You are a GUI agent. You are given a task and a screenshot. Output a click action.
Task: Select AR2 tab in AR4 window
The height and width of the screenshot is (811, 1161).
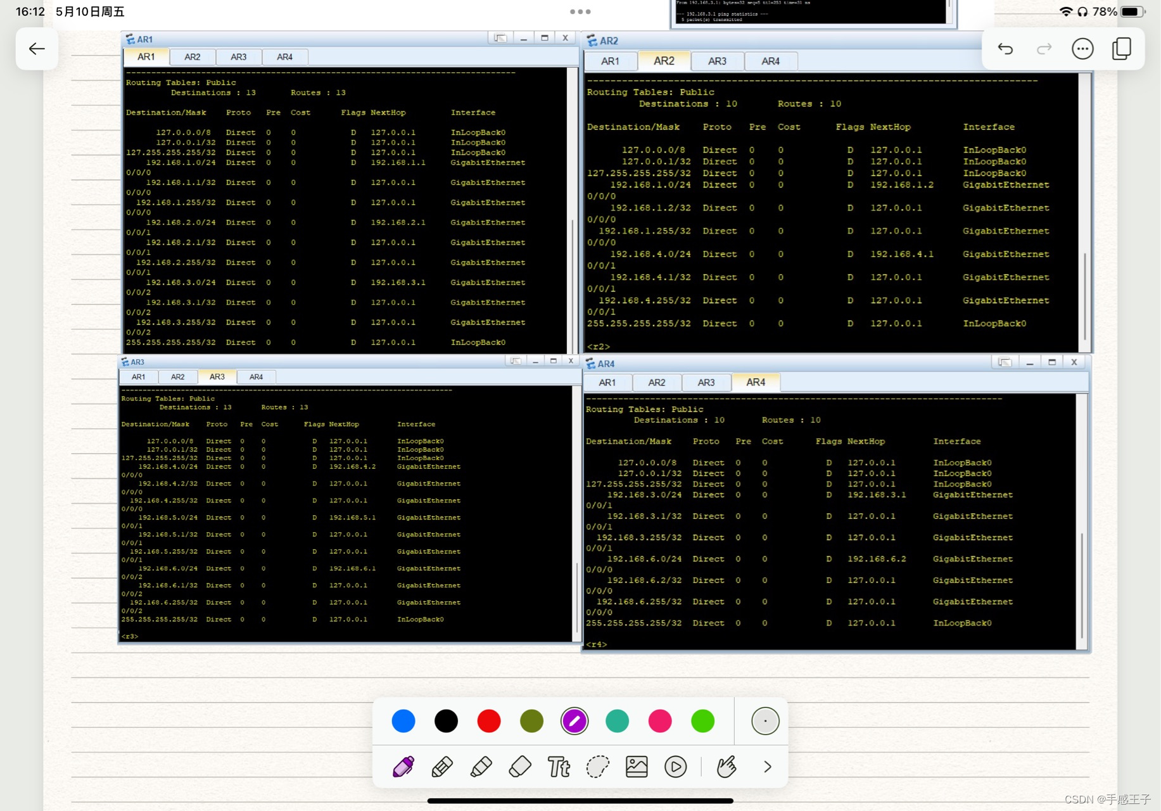pos(657,383)
